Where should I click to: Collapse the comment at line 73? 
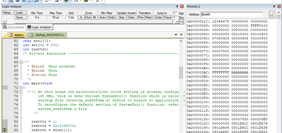click(x=21, y=92)
